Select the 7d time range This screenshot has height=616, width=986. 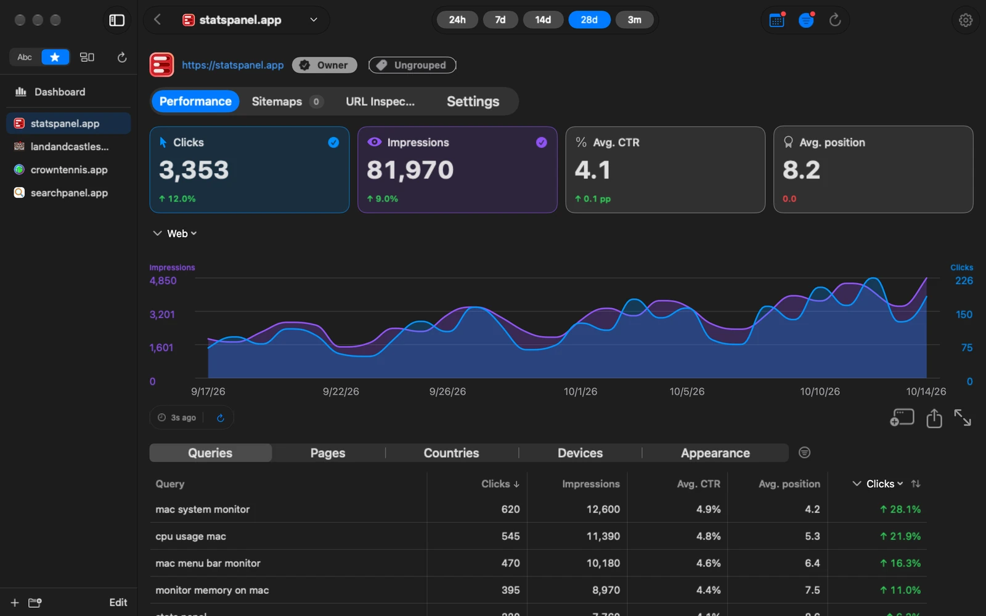click(x=500, y=20)
